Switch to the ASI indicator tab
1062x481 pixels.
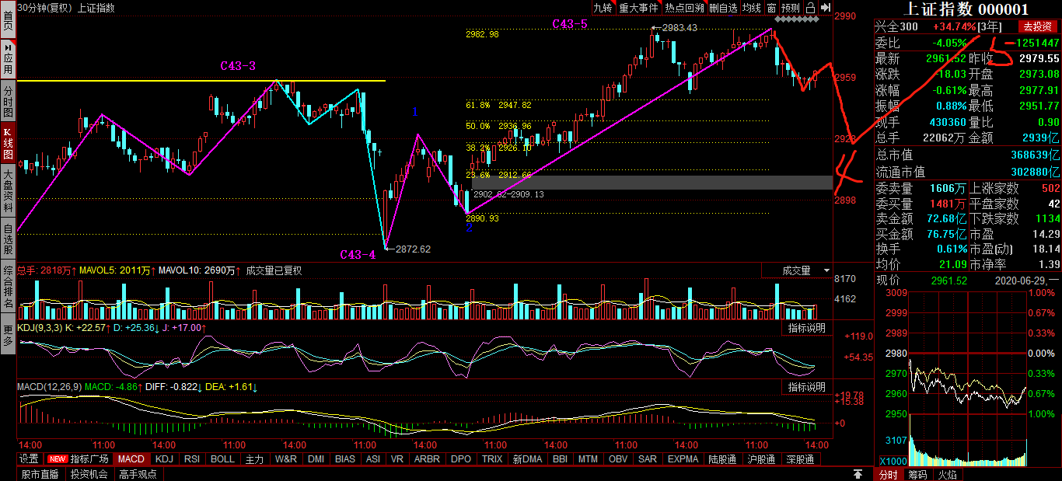(x=373, y=459)
